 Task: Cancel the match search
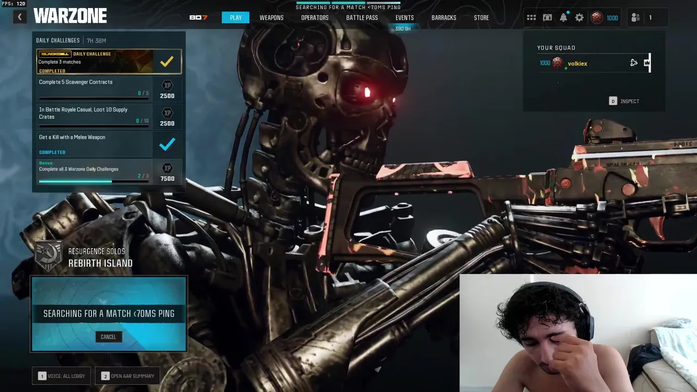(x=108, y=336)
